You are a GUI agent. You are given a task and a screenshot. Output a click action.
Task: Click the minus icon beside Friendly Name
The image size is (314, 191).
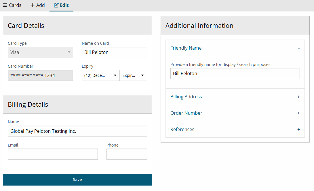tap(298, 48)
